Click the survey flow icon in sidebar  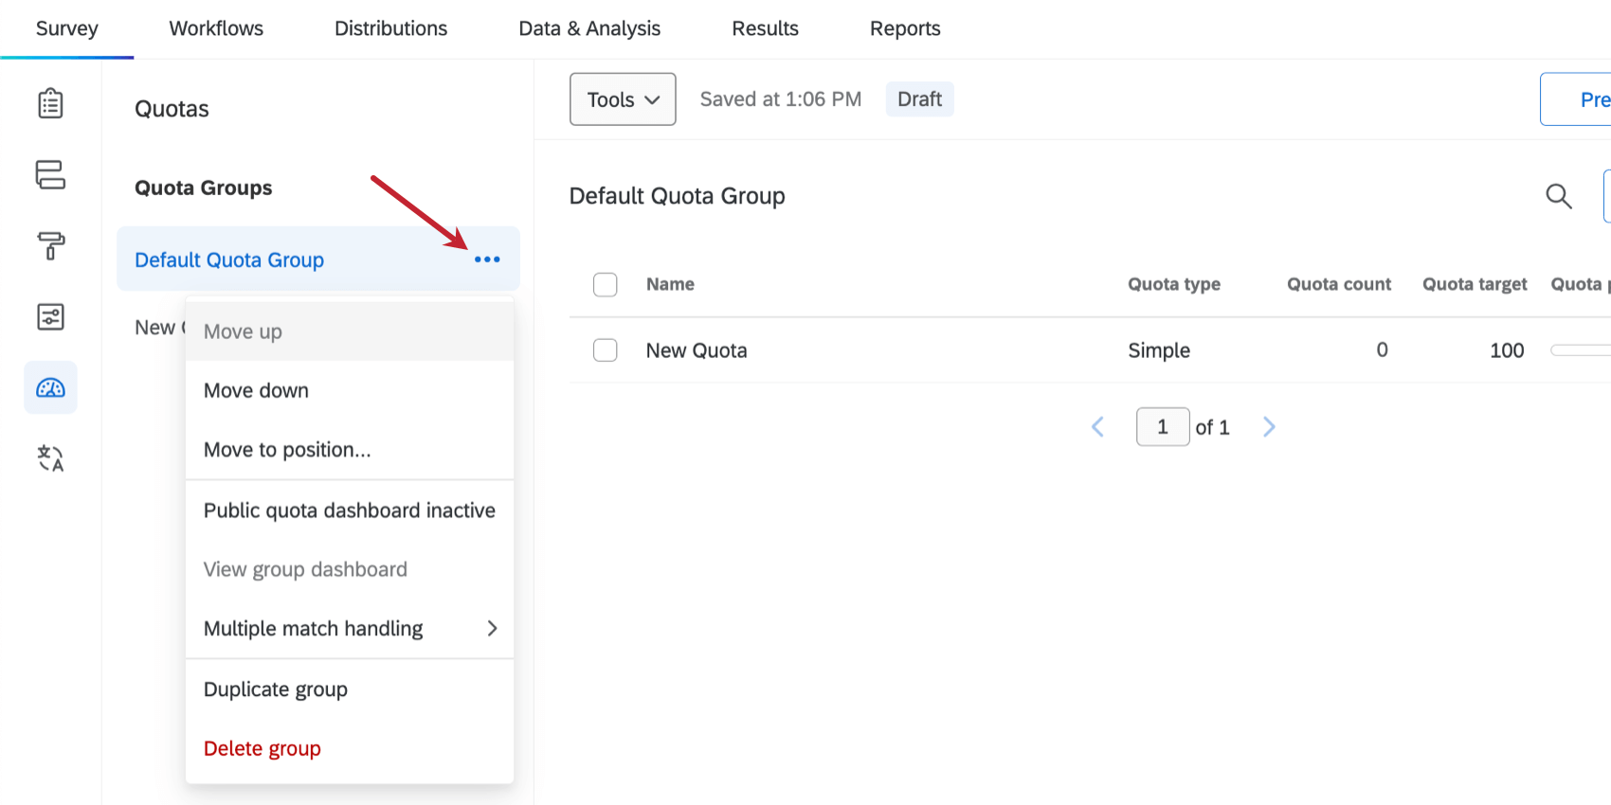50,174
